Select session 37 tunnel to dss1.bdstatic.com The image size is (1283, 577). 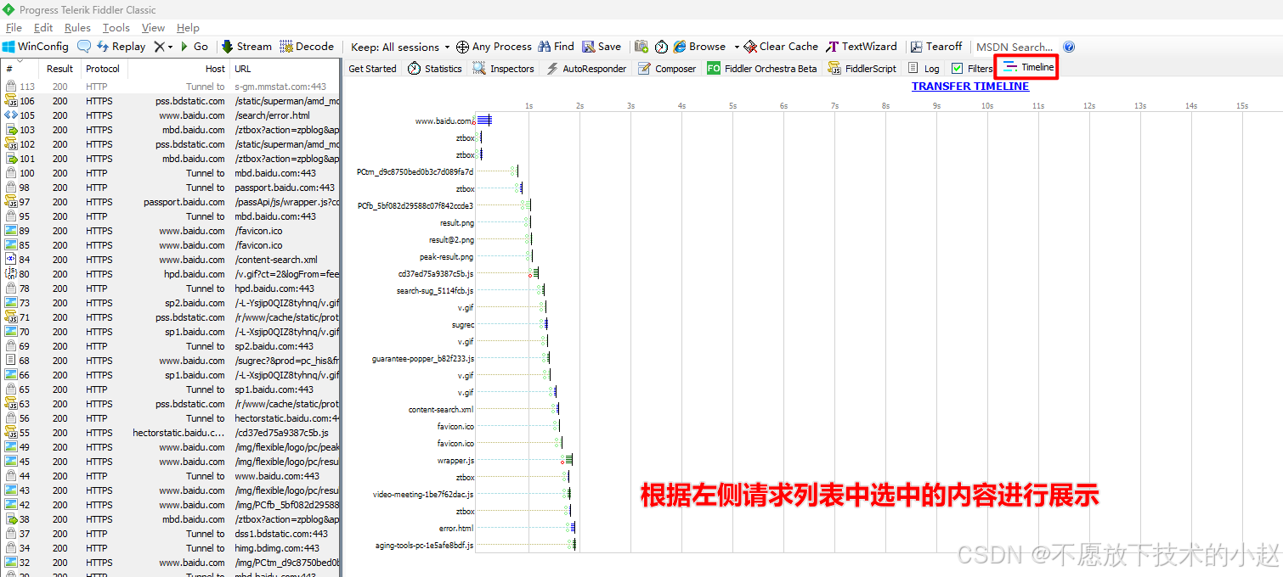click(x=170, y=534)
